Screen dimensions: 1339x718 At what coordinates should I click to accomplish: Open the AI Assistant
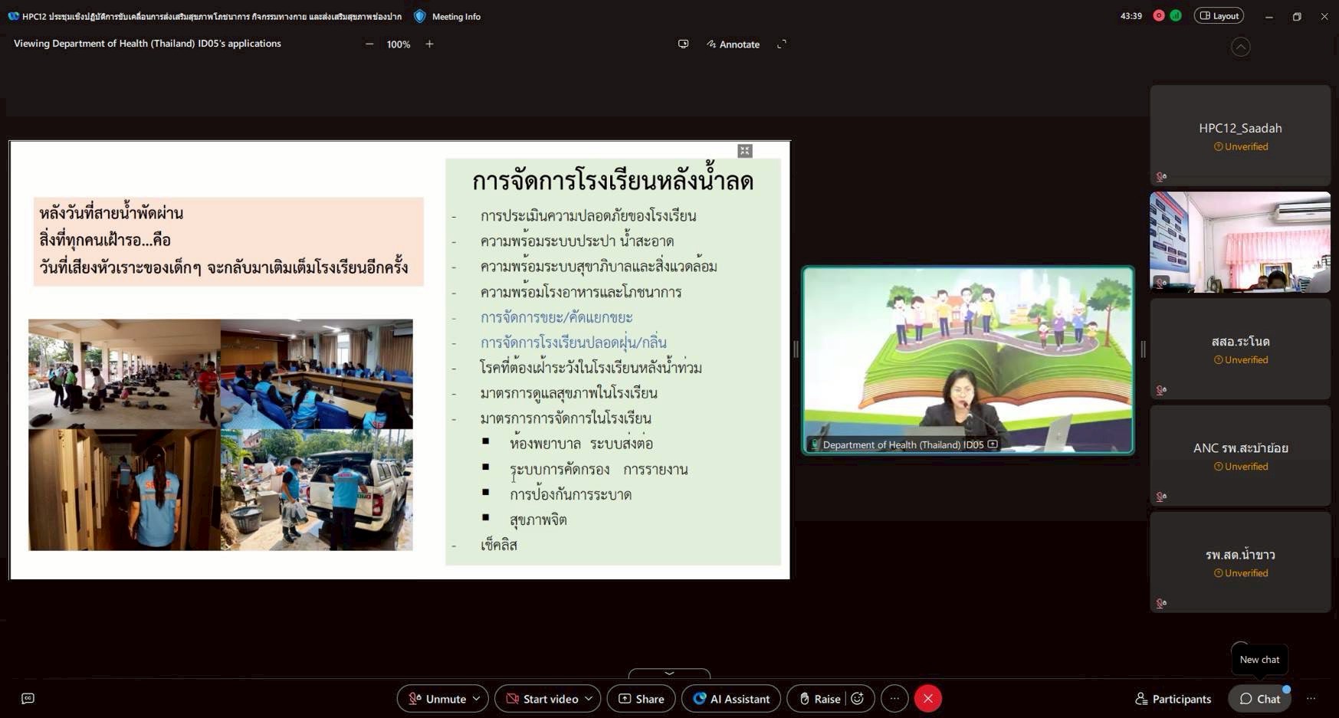click(x=731, y=699)
